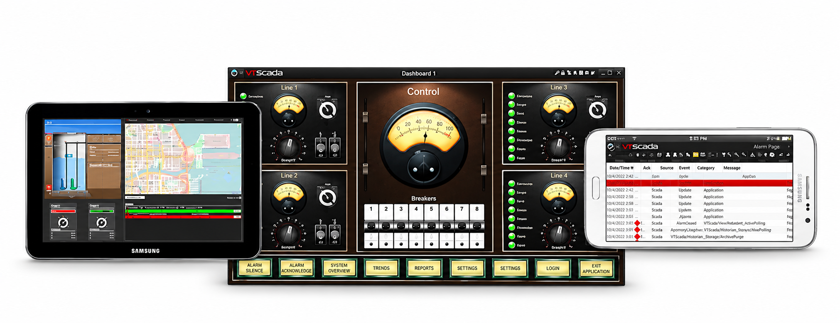Viewport: 840px width, 323px height.
Task: Click the yellow highlighted toolbar icon on the phone
Action: (x=695, y=155)
